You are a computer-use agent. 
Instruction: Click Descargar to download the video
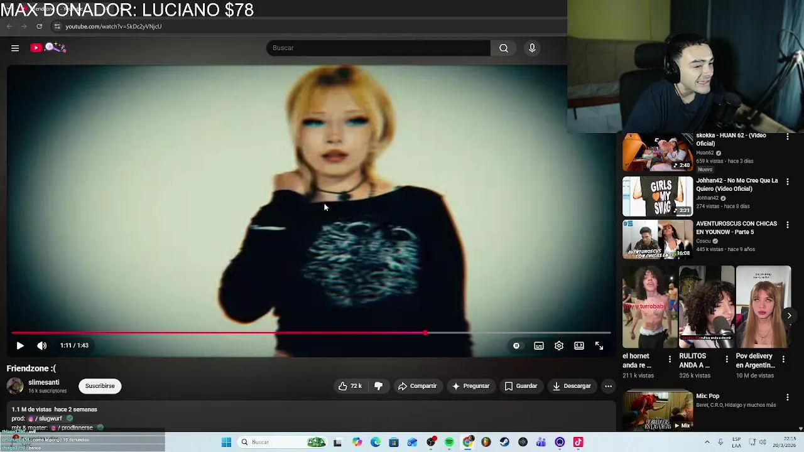click(572, 386)
